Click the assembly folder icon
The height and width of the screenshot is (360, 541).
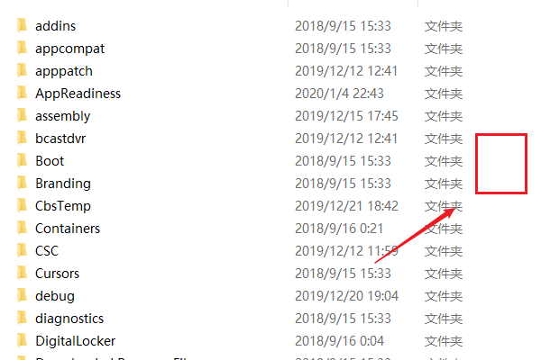tap(22, 115)
